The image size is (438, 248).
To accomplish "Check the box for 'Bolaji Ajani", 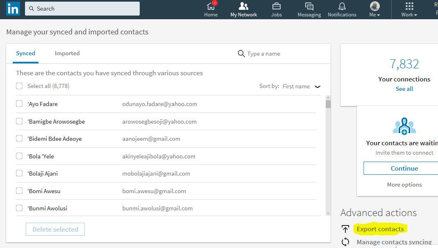I will click(x=19, y=173).
